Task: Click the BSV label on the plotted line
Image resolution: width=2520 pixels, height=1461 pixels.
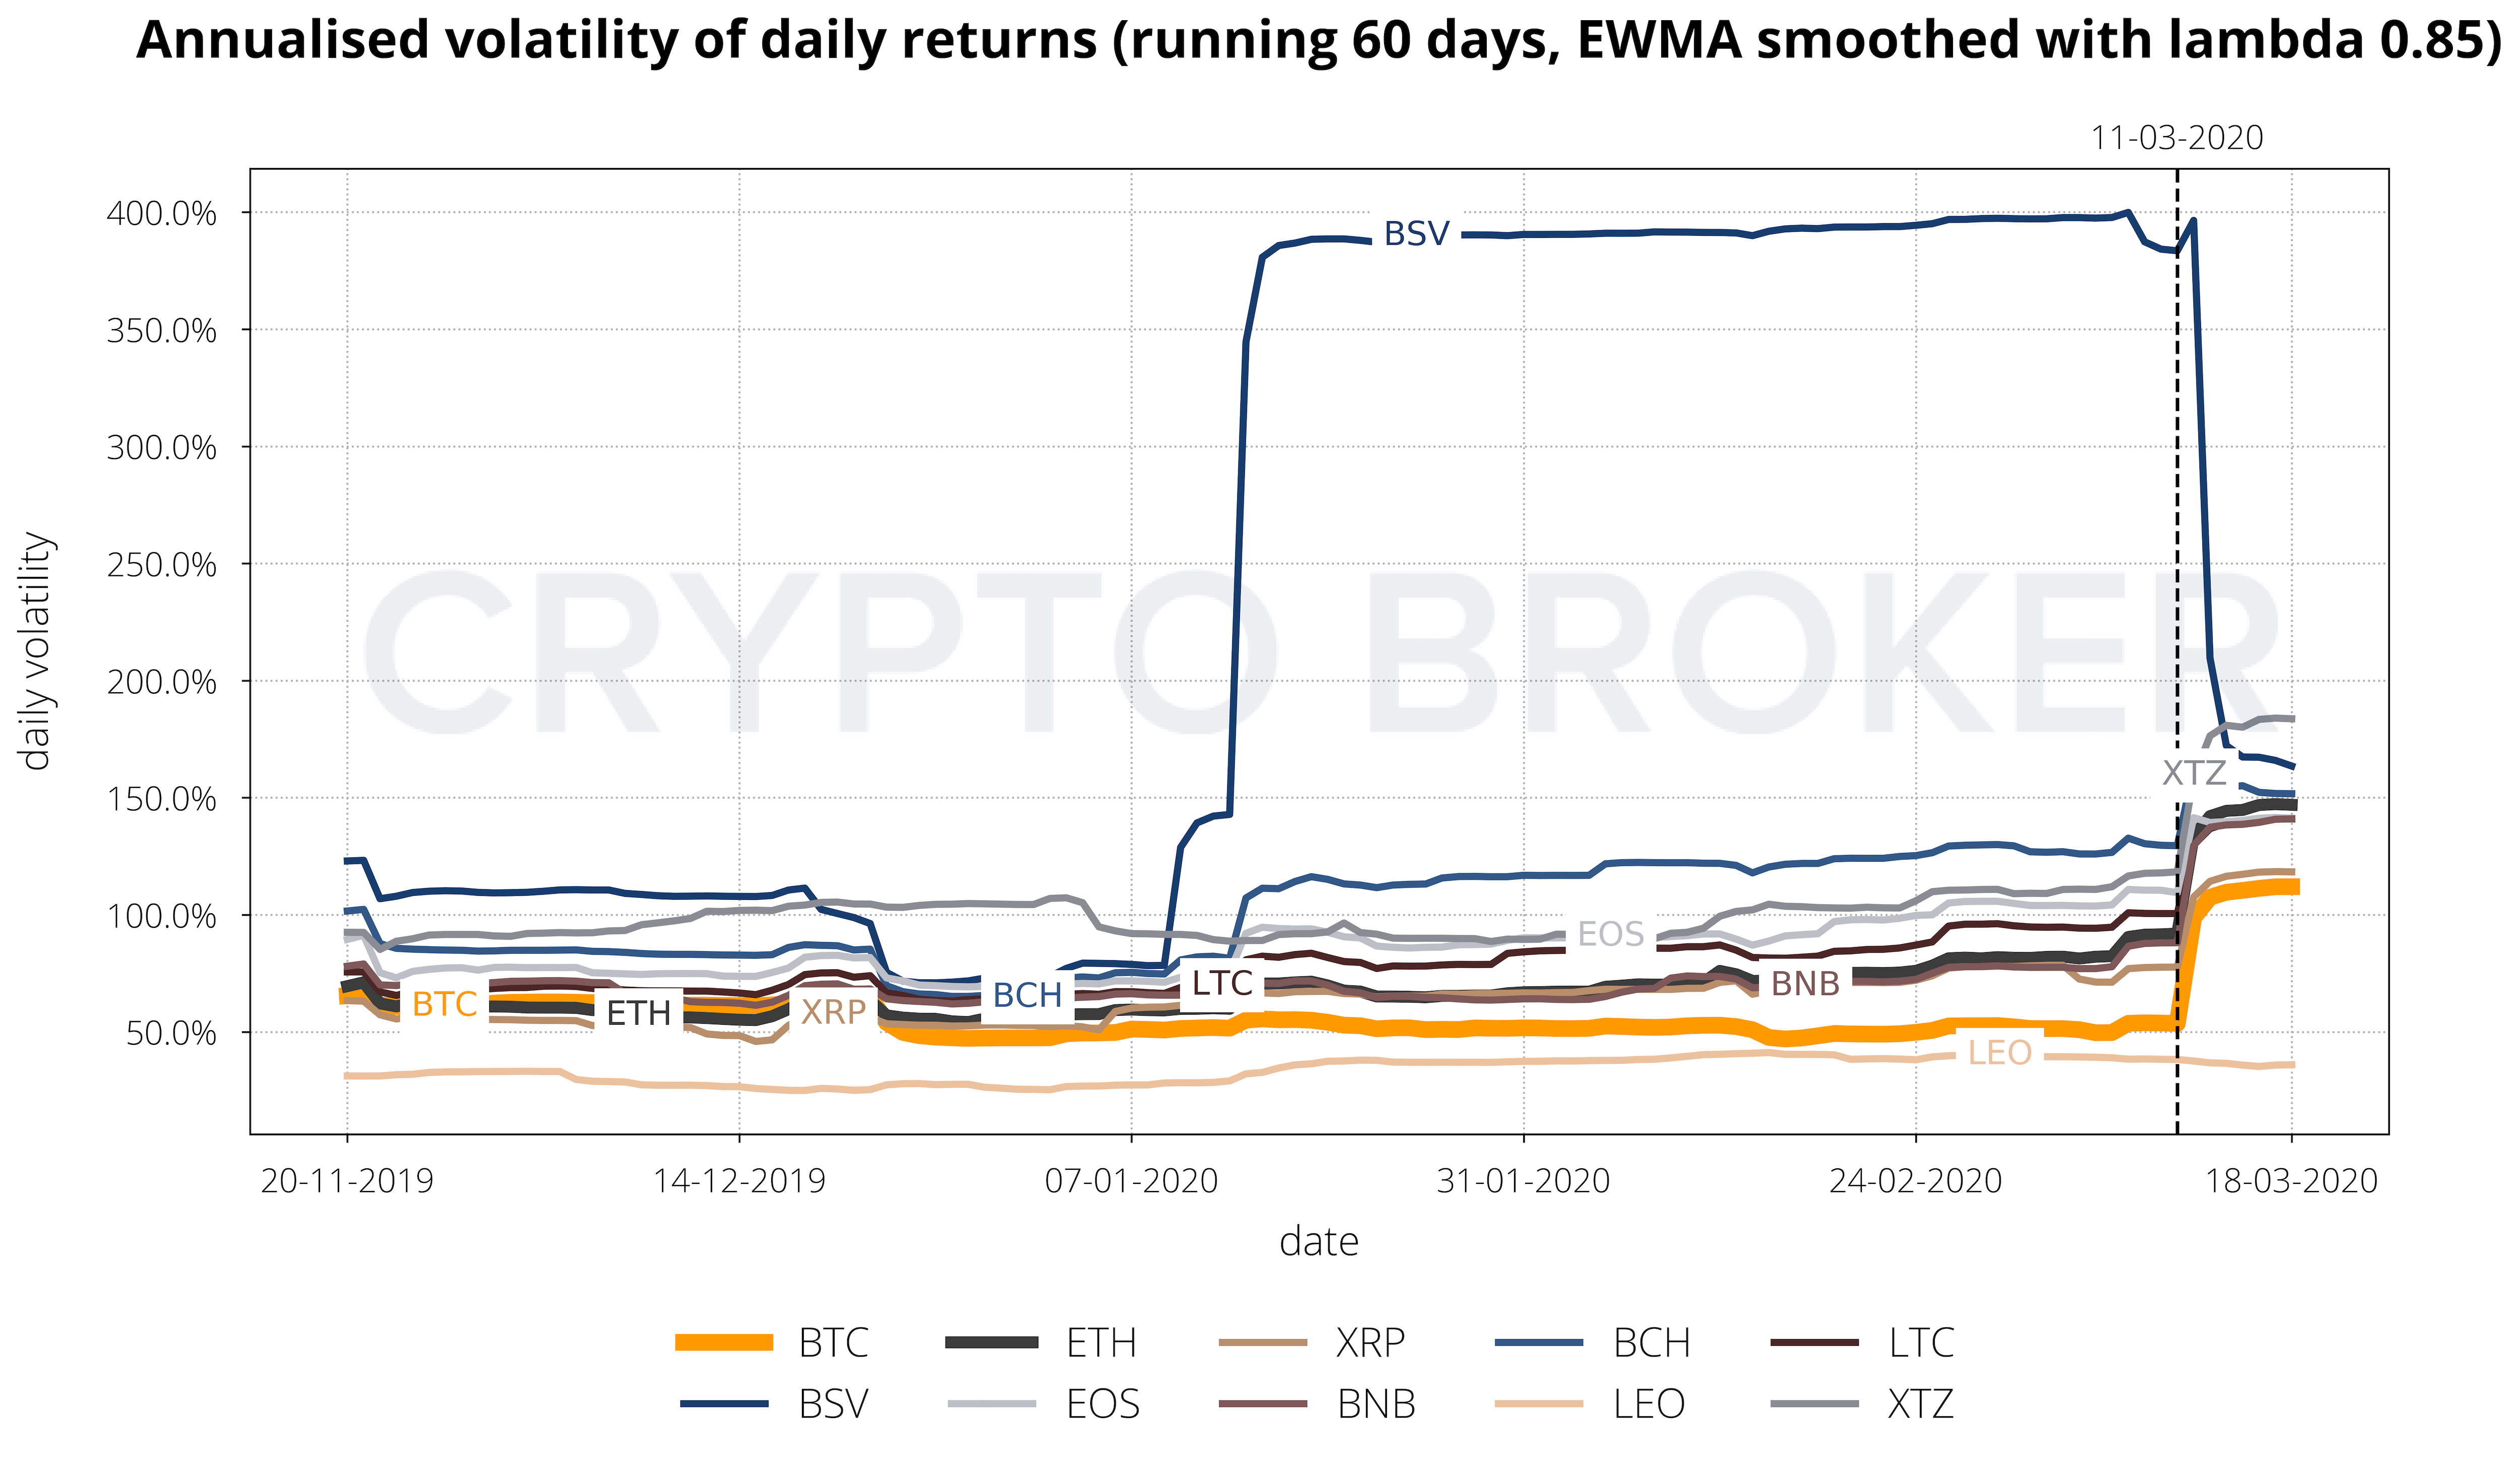Action: [x=1416, y=234]
